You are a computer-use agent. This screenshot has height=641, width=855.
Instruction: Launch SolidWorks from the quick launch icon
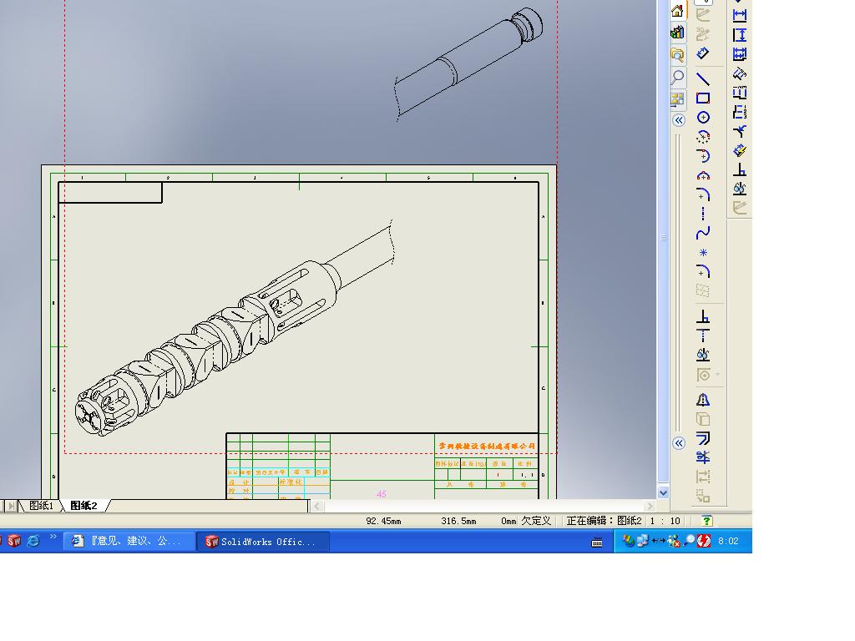point(14,541)
